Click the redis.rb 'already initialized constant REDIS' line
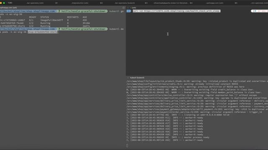Viewport: 268px width, 150px height. (x=182, y=84)
